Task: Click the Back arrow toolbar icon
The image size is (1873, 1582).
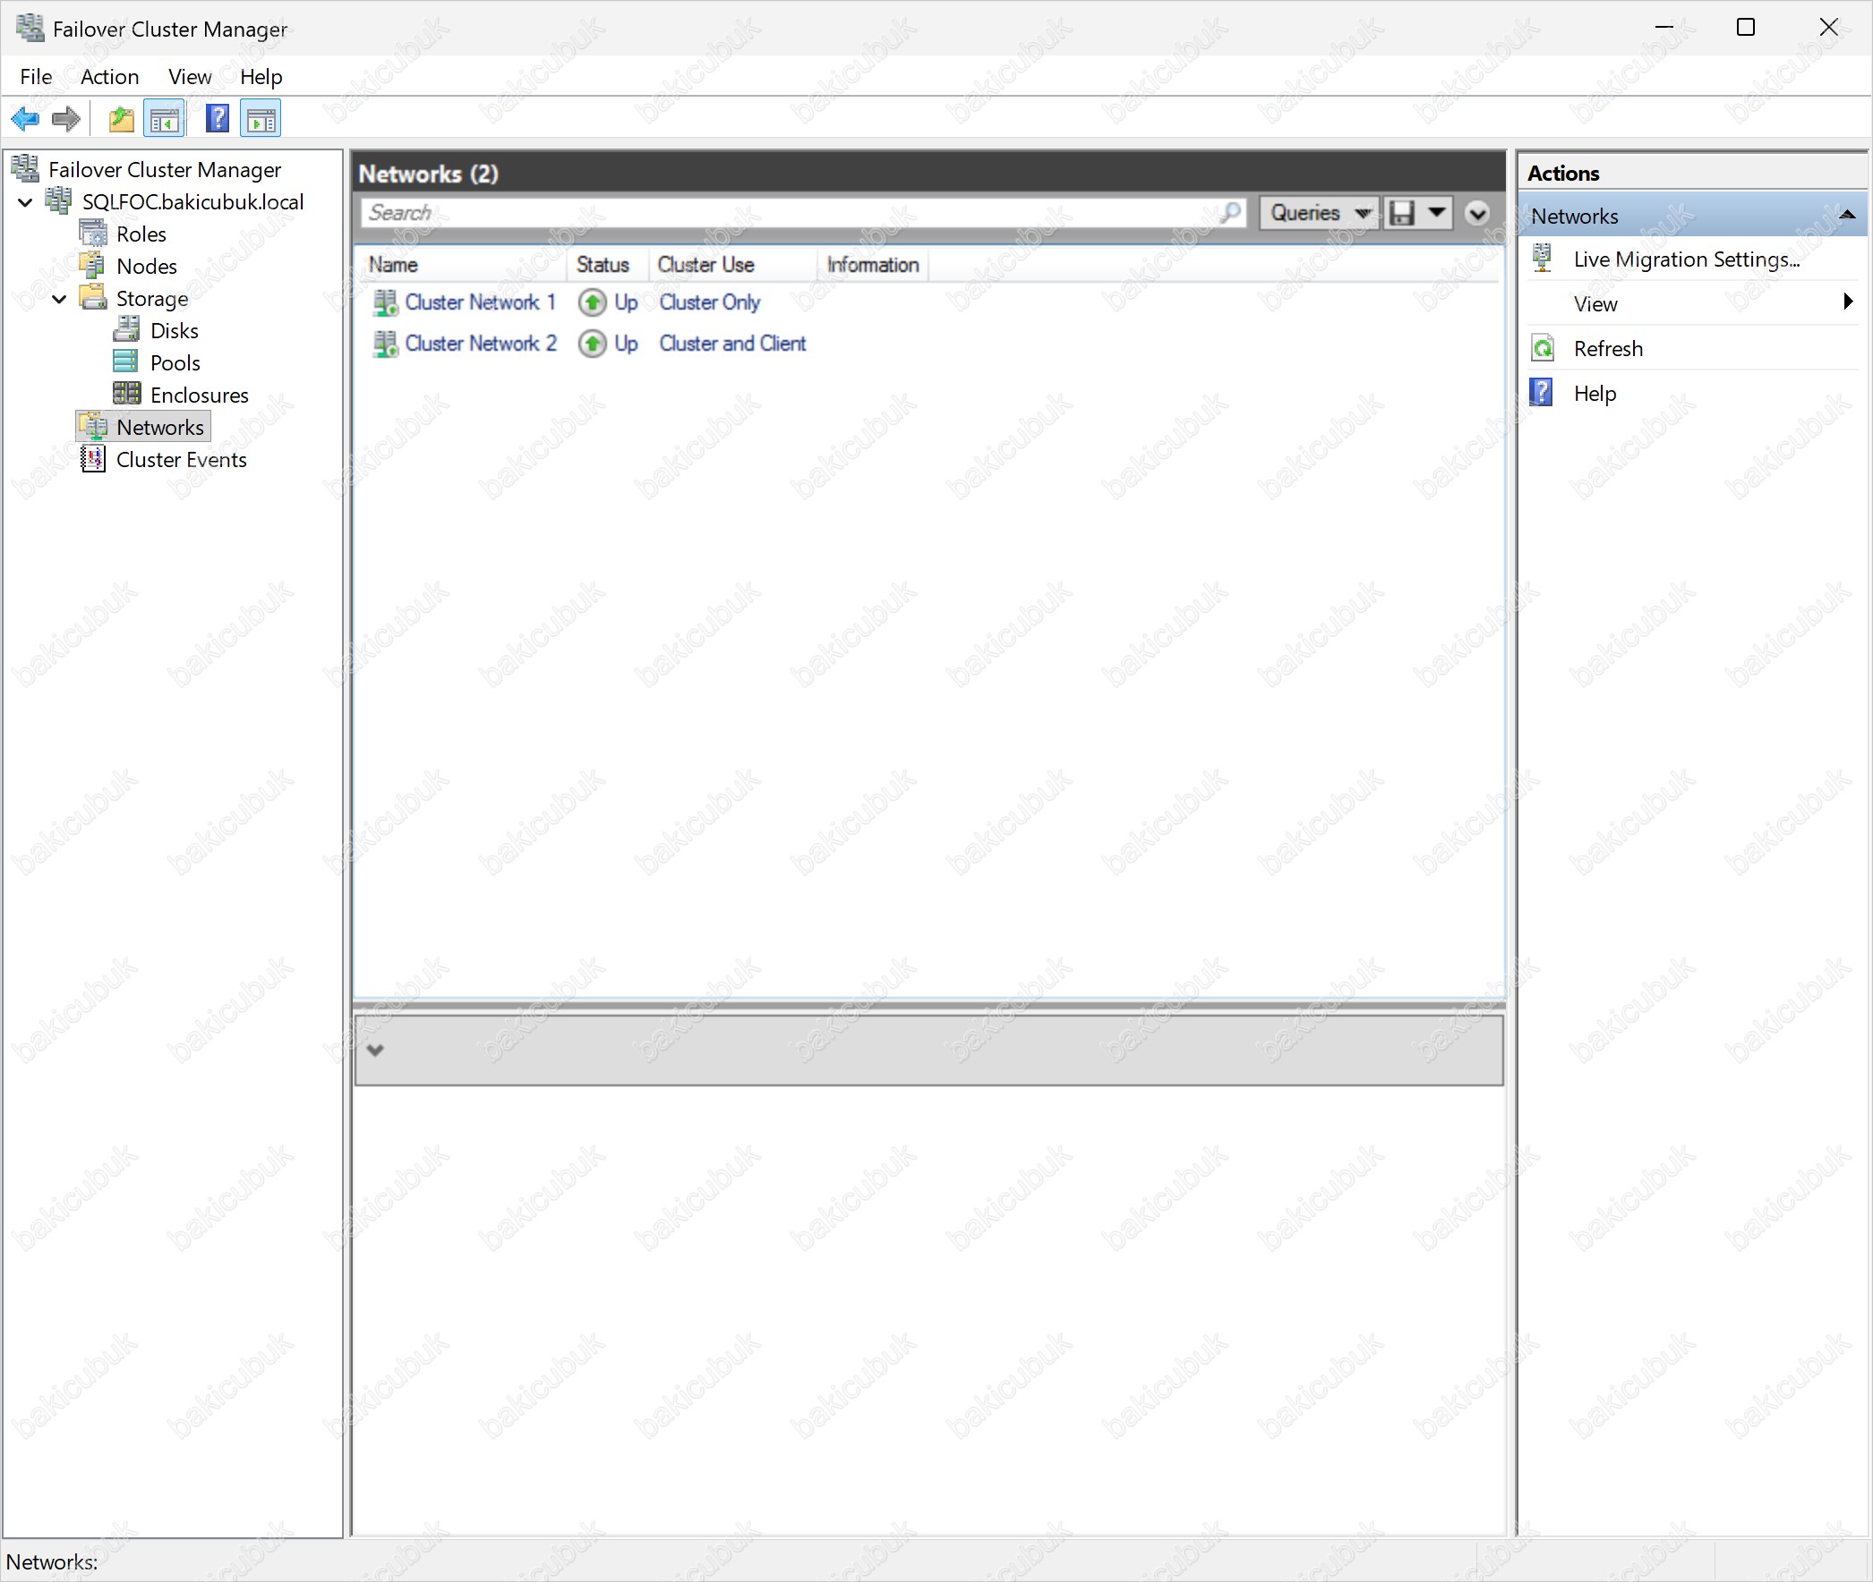Action: pos(25,118)
